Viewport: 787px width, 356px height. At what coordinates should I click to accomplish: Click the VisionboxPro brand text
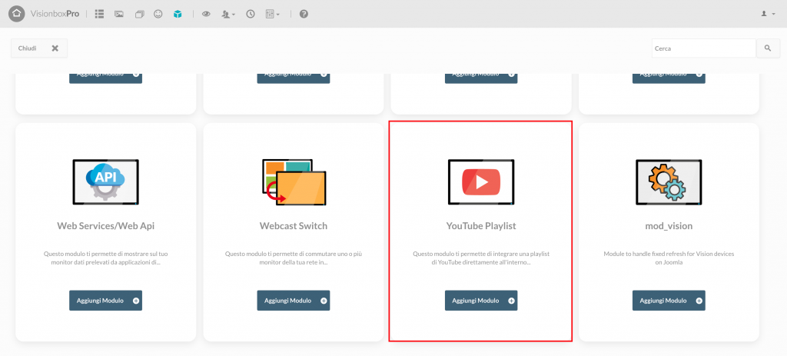point(55,14)
